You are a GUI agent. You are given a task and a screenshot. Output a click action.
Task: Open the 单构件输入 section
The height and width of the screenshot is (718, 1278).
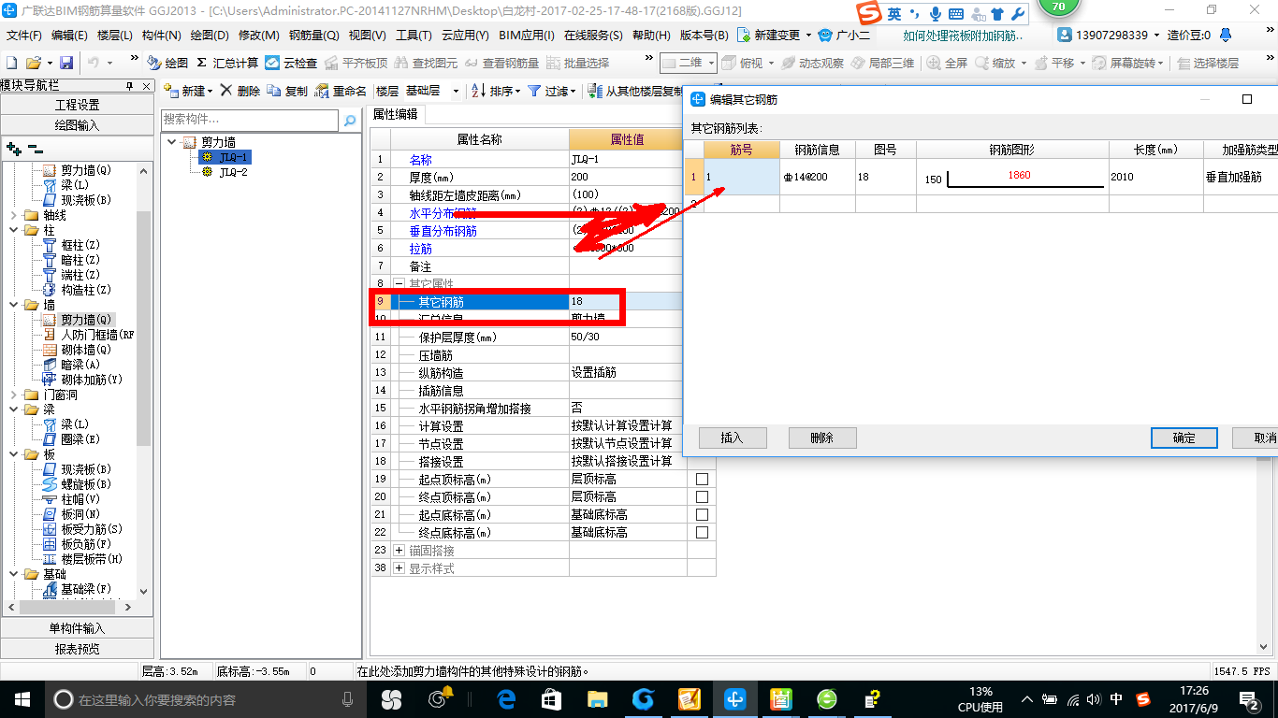point(77,628)
